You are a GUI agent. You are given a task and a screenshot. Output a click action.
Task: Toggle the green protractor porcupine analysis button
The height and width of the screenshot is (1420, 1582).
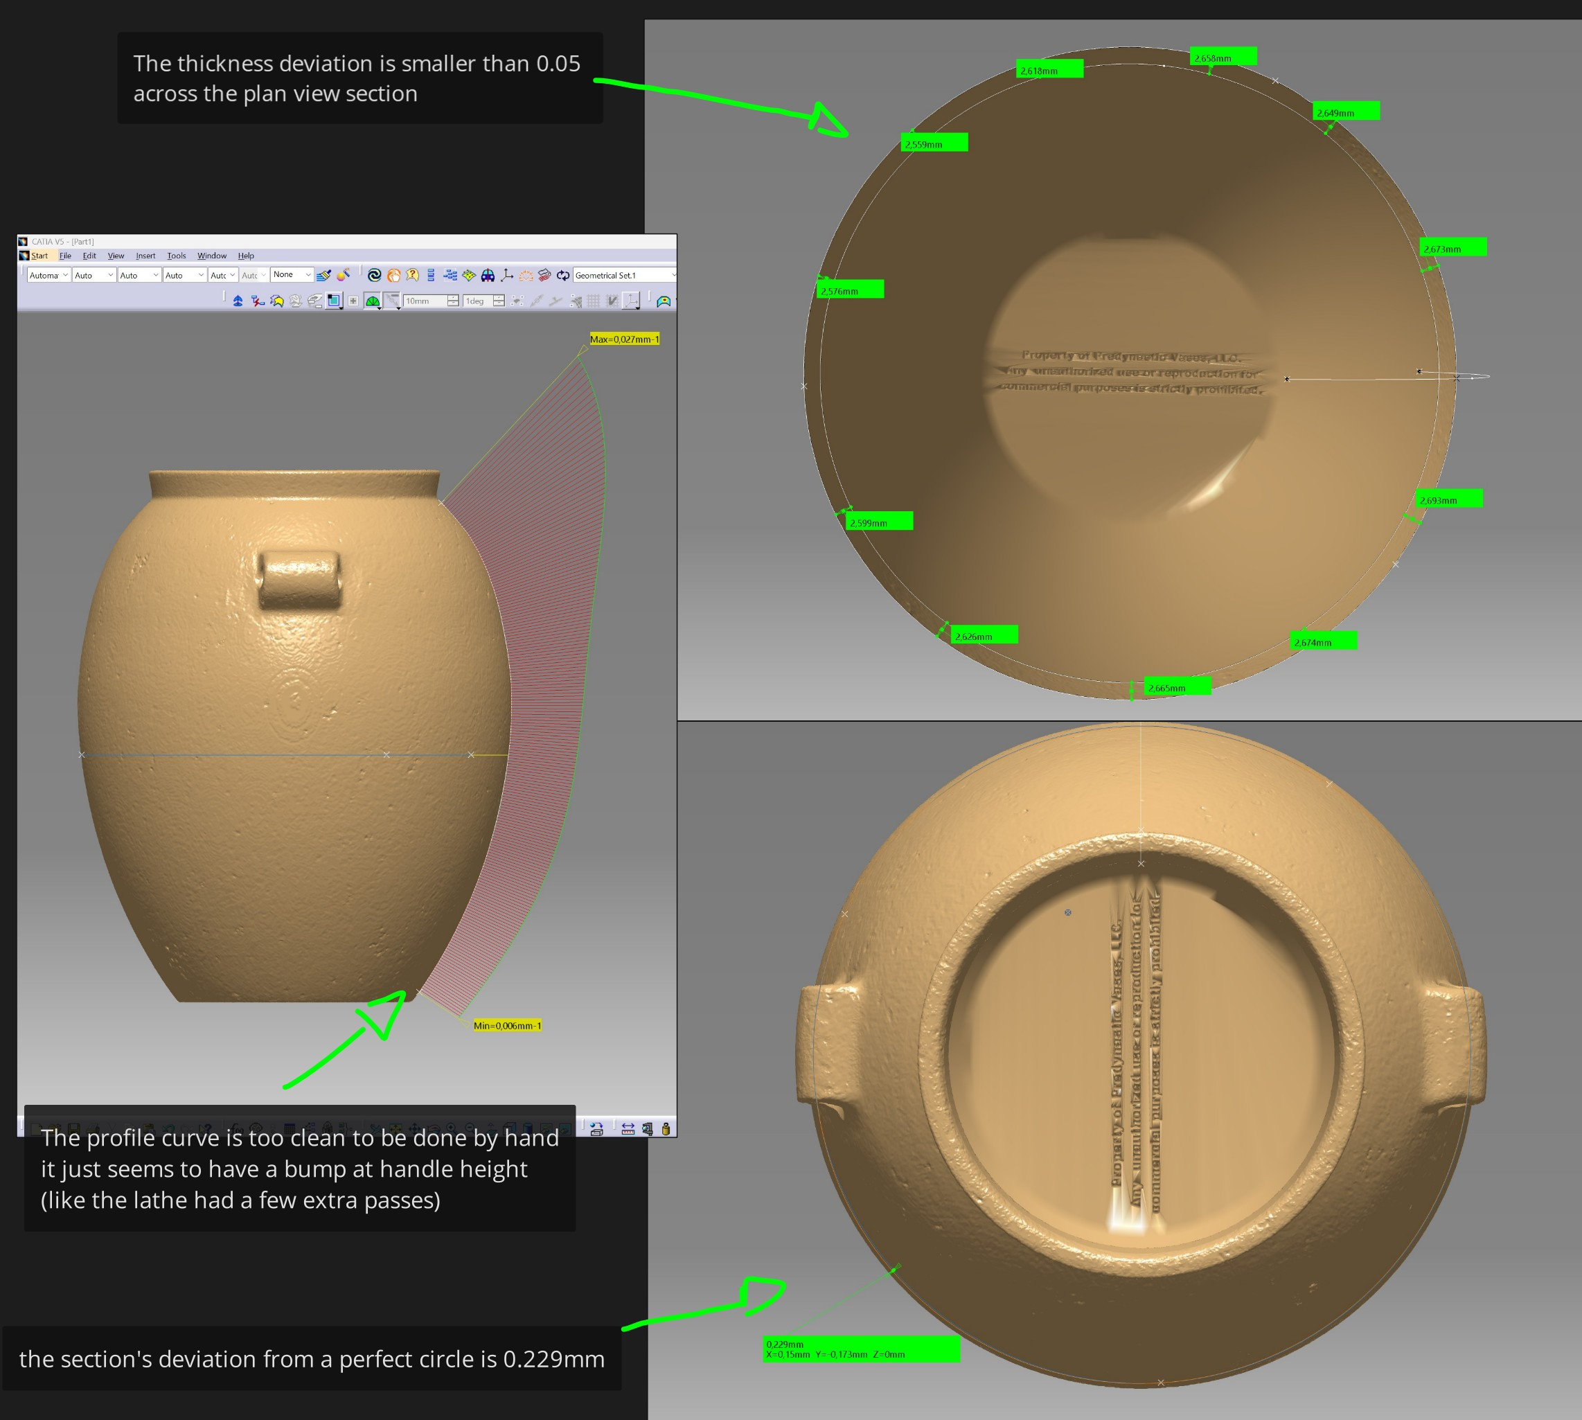[x=372, y=301]
